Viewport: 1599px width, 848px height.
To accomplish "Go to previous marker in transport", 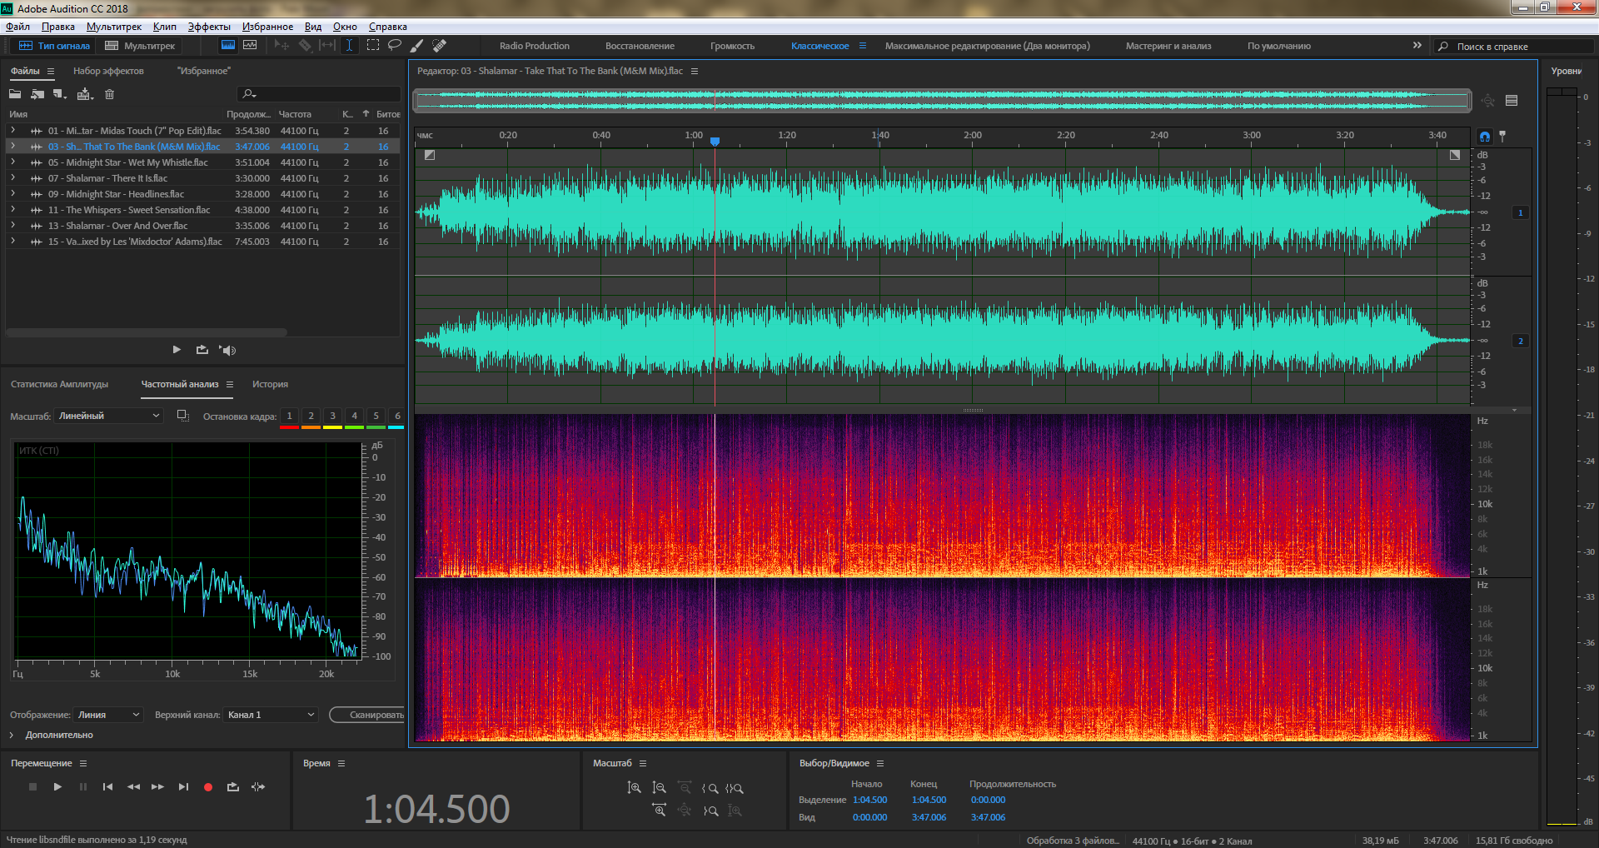I will 107,787.
